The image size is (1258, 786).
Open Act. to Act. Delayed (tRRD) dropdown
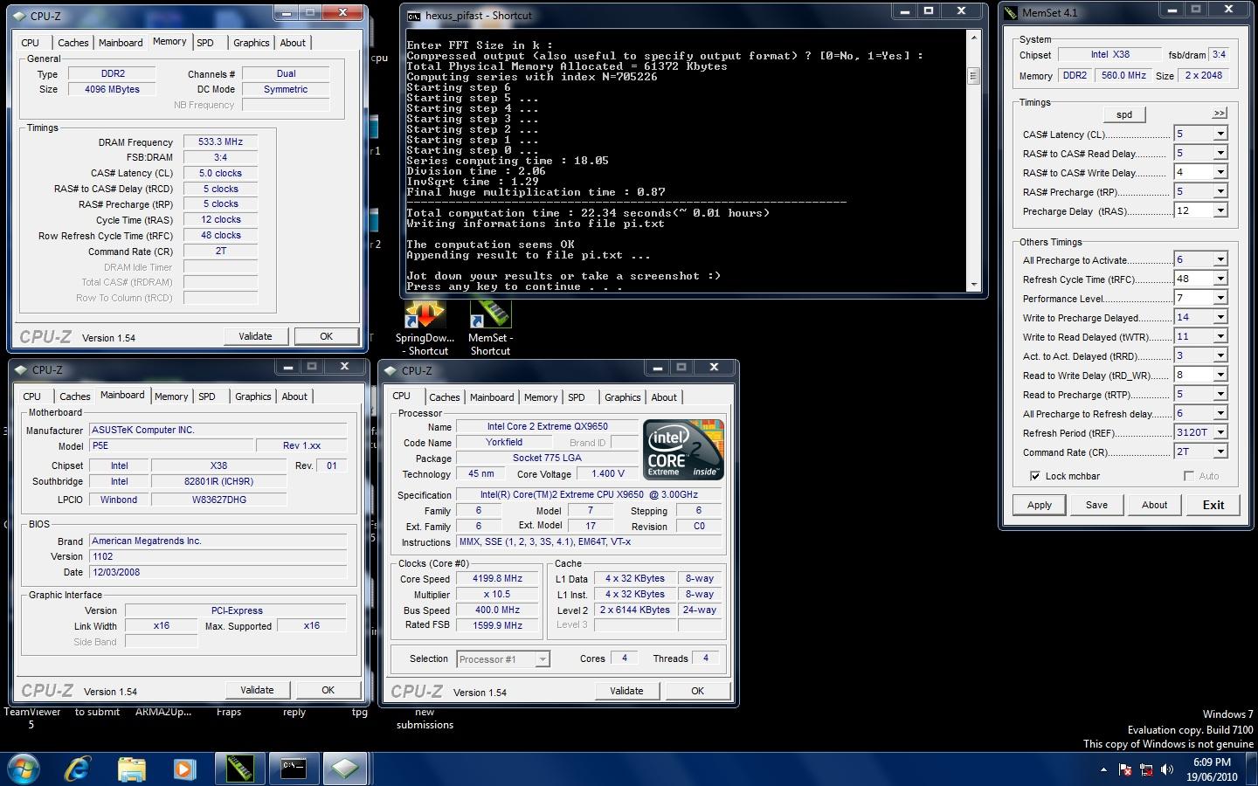click(1220, 355)
